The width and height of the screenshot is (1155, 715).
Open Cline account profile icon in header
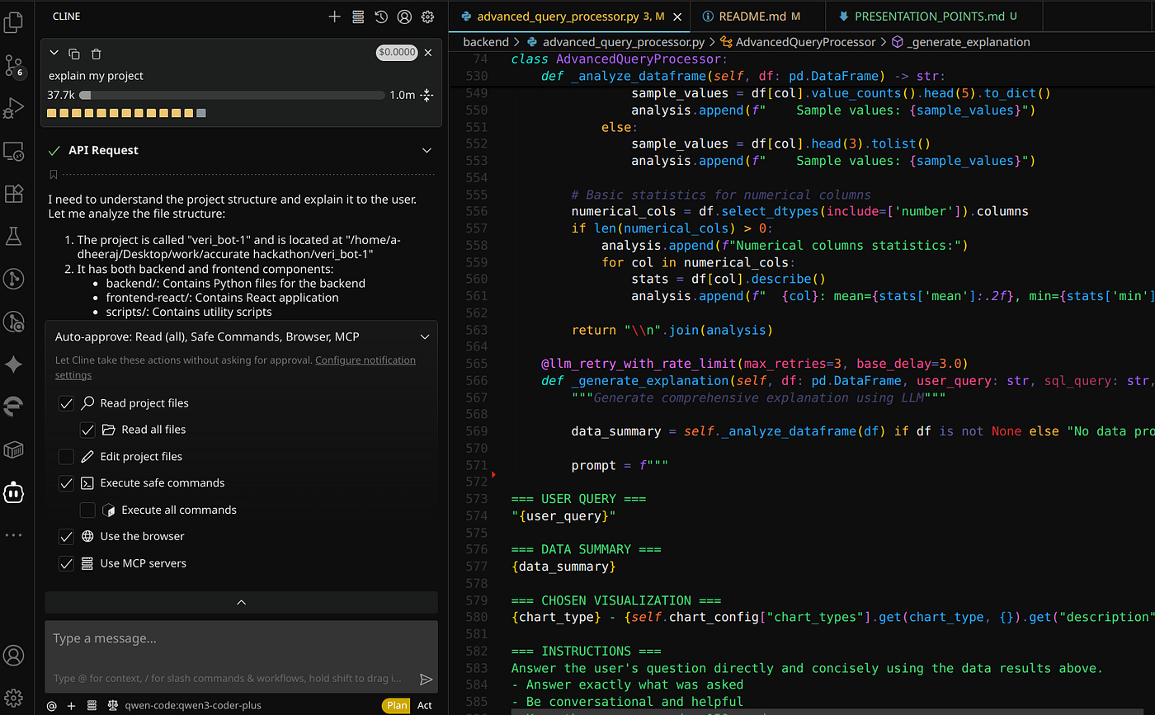click(x=404, y=16)
